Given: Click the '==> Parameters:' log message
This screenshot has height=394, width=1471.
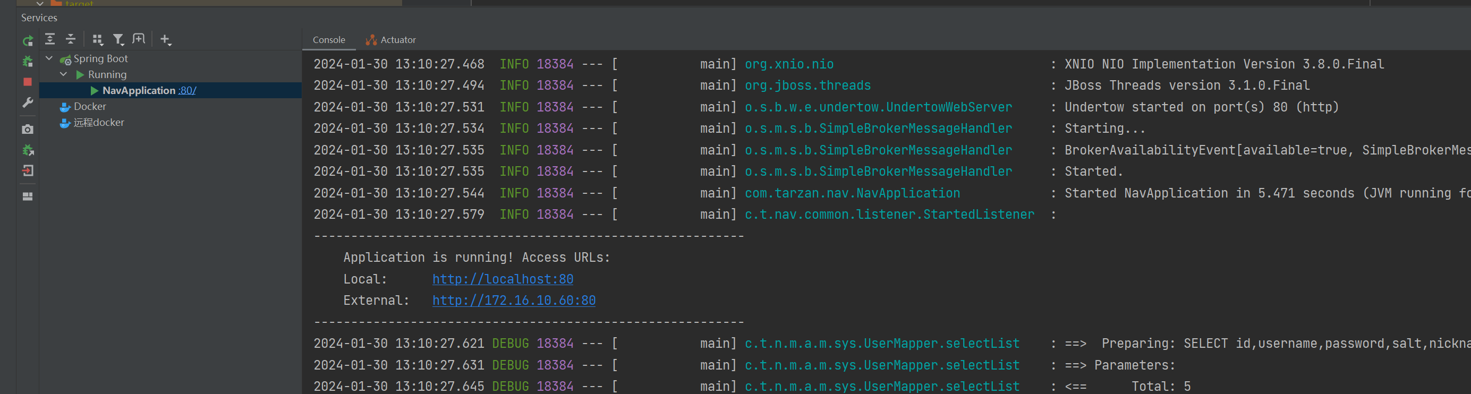Looking at the screenshot, I should (1119, 365).
